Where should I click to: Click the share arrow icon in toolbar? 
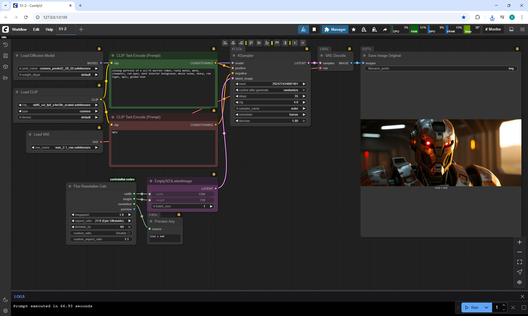[x=385, y=29]
